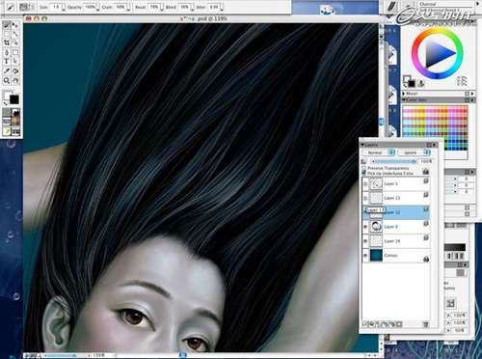The height and width of the screenshot is (359, 482).
Task: Toggle visibility of Layer 9
Action: click(x=365, y=227)
